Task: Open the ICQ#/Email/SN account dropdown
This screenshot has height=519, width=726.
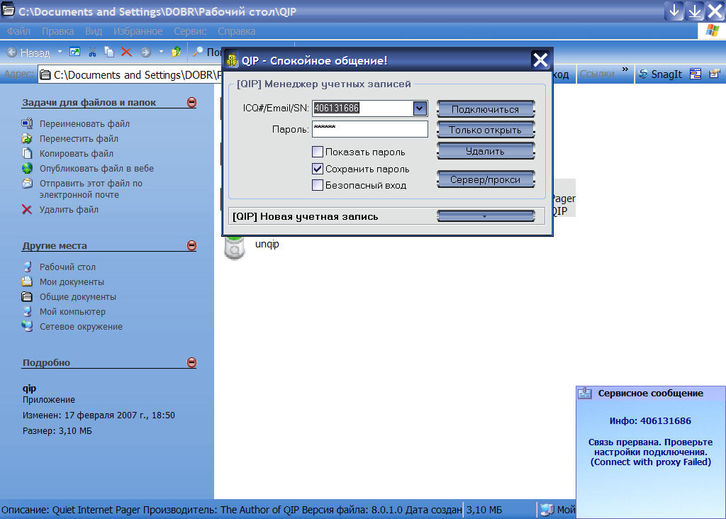Action: coord(420,108)
